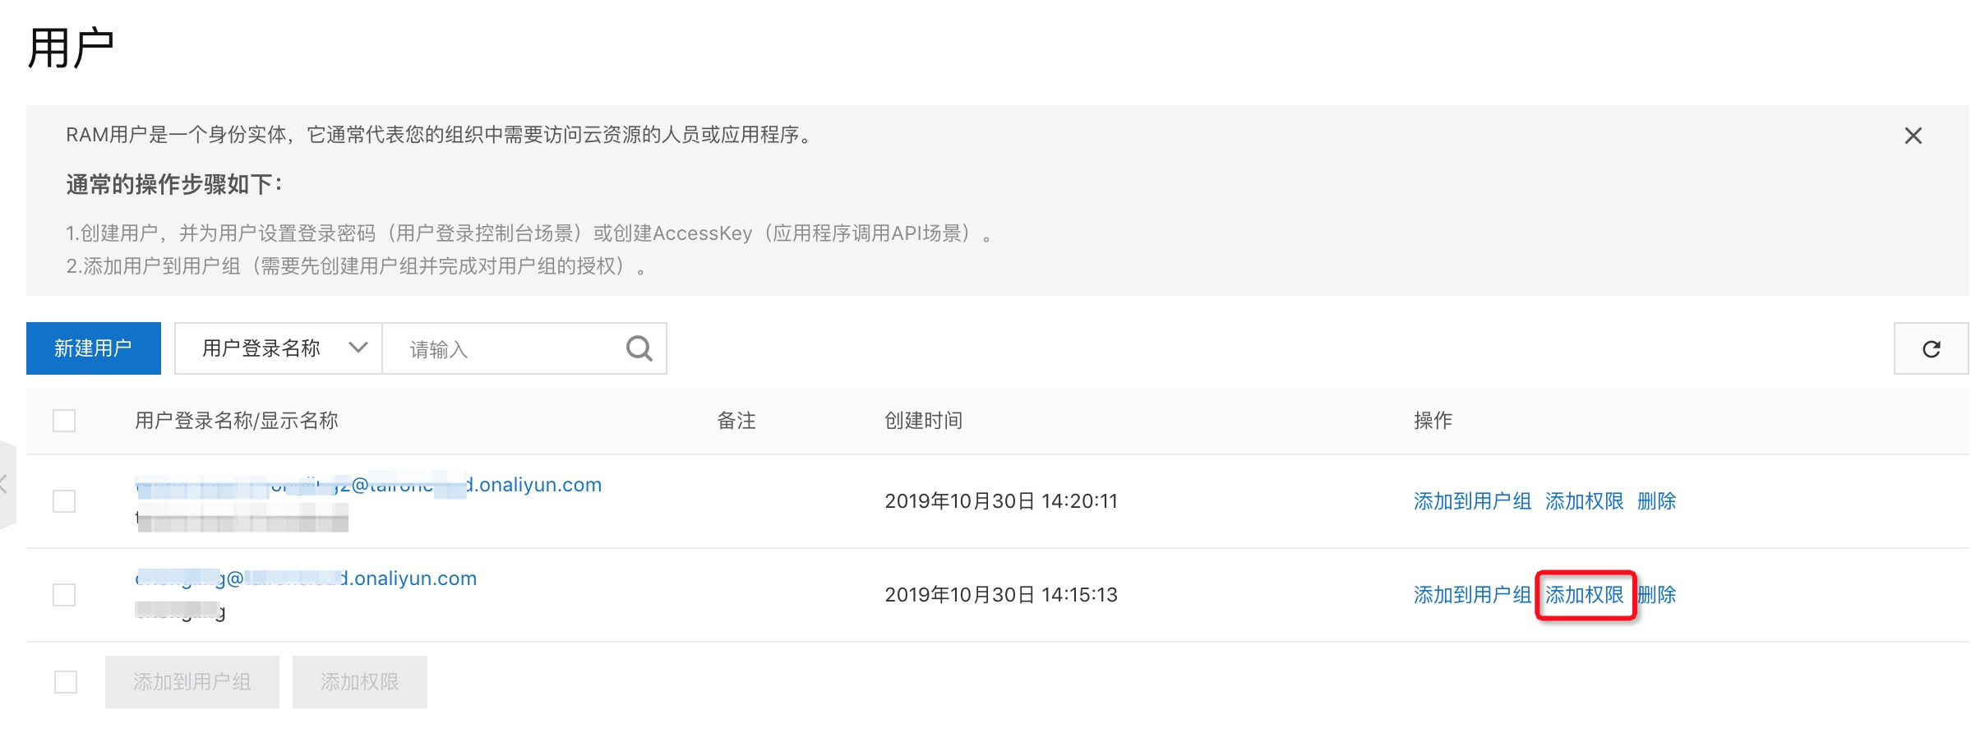Click the bottom batch 添加到用户组 button
Screen dimensions: 1971x756
(x=192, y=682)
